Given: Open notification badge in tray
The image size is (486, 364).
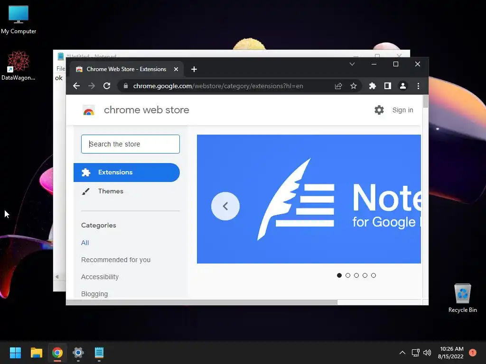Looking at the screenshot, I should coord(473,353).
